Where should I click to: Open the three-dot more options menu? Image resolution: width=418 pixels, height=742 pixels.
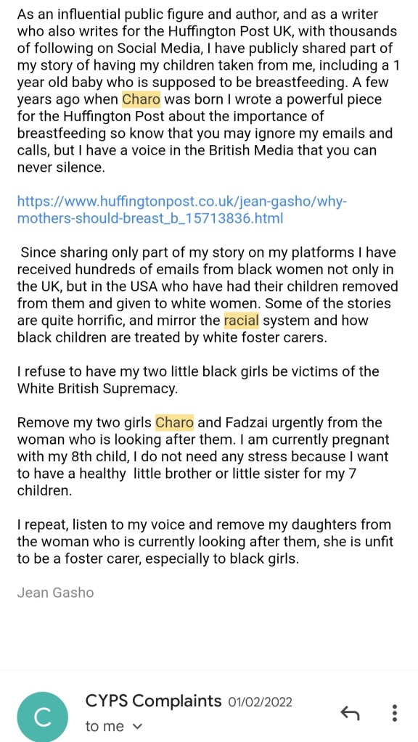point(395,713)
